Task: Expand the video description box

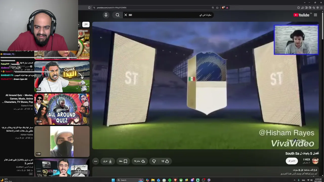Action: coord(206,172)
